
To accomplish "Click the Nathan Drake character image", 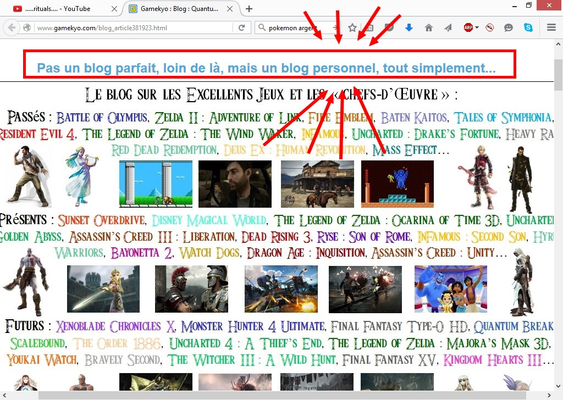I will click(x=29, y=176).
